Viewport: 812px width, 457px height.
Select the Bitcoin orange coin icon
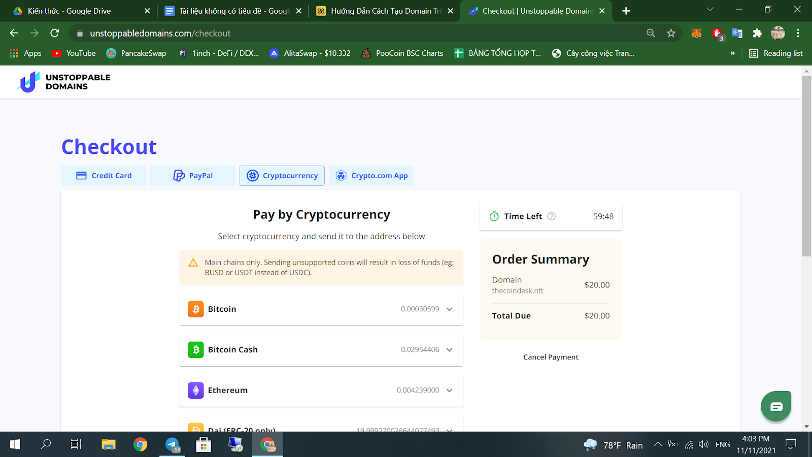[x=196, y=309]
